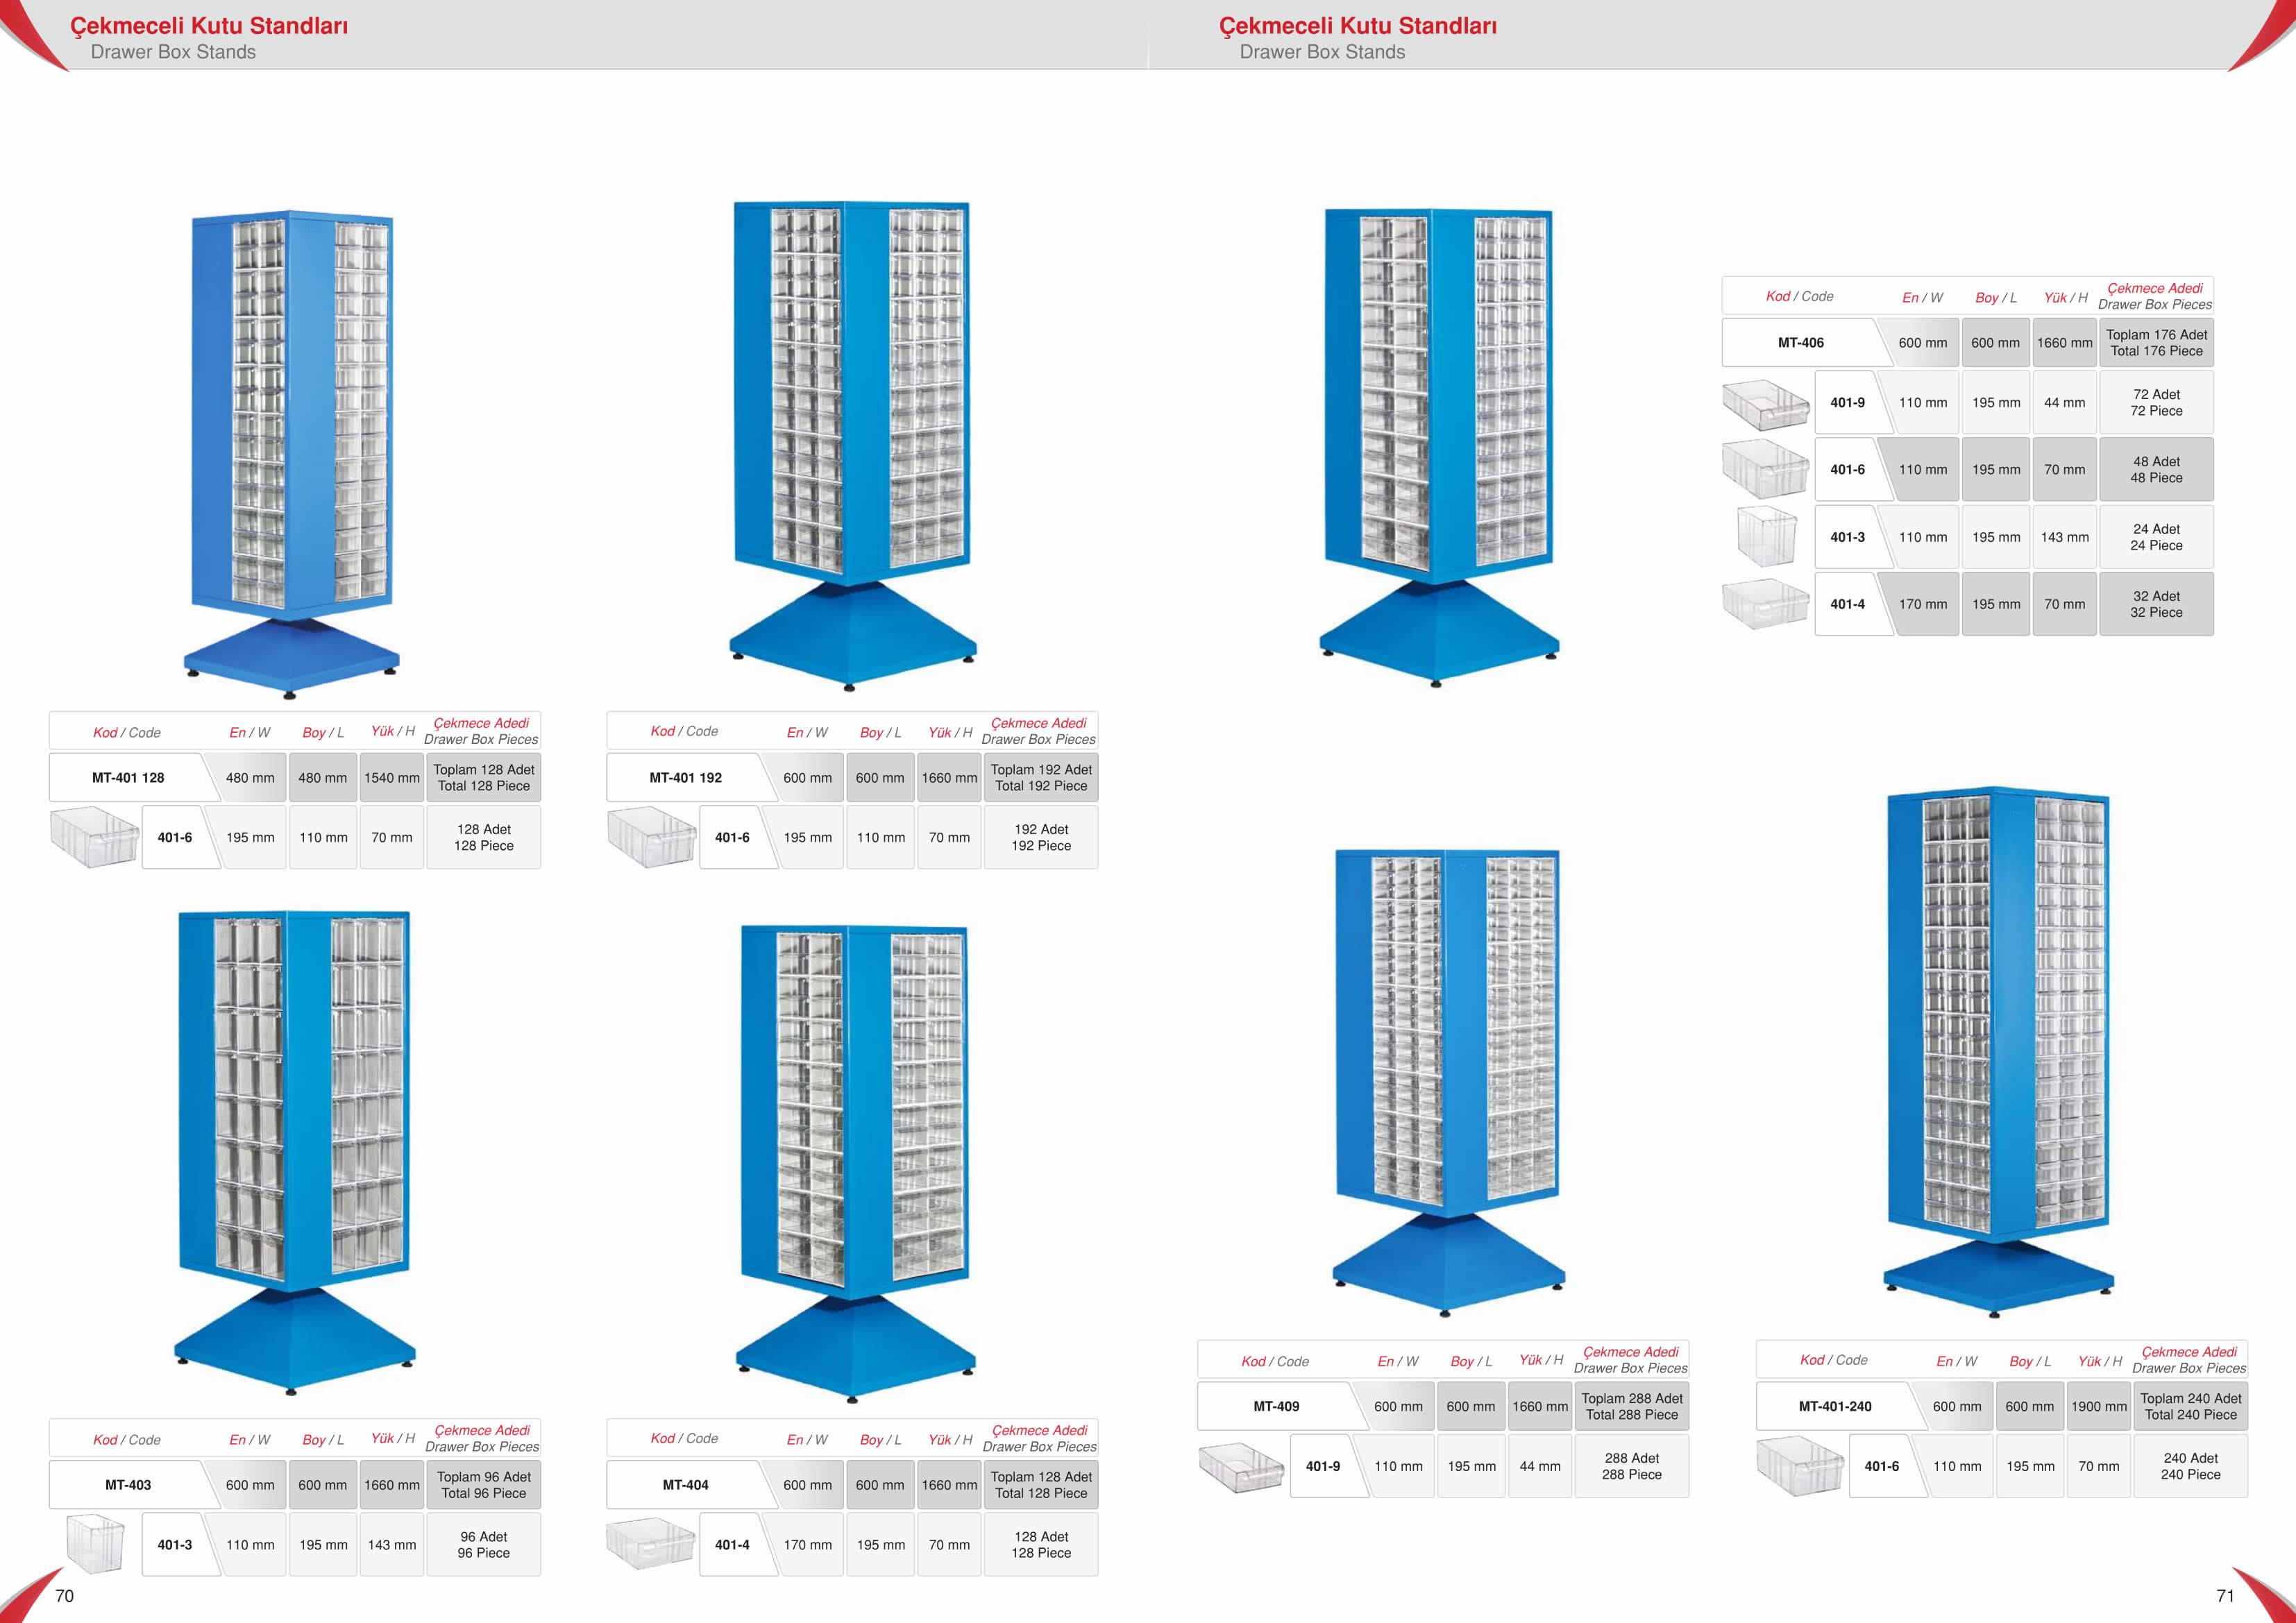
Task: Click the '288 Adet 288 Piece' cell
Action: (x=1632, y=1466)
